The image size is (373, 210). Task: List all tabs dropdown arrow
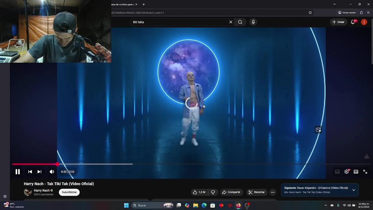coord(334,4)
